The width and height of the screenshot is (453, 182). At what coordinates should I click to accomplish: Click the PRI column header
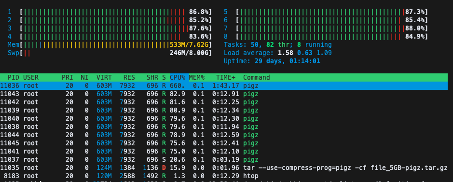click(68, 77)
